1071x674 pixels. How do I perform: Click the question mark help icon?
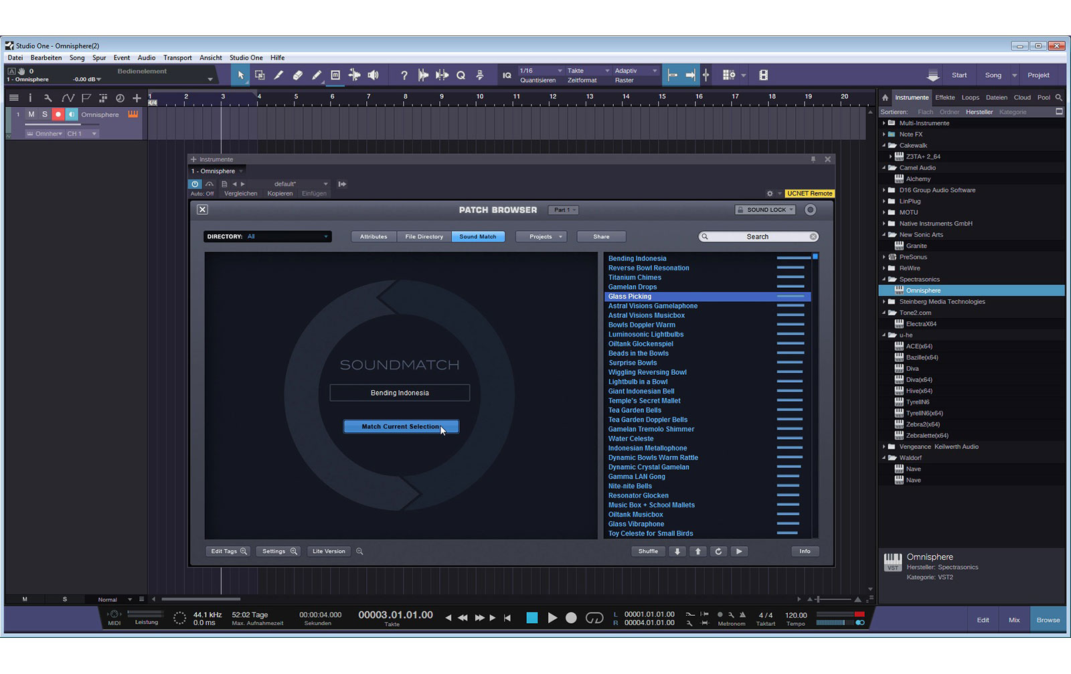(x=404, y=76)
